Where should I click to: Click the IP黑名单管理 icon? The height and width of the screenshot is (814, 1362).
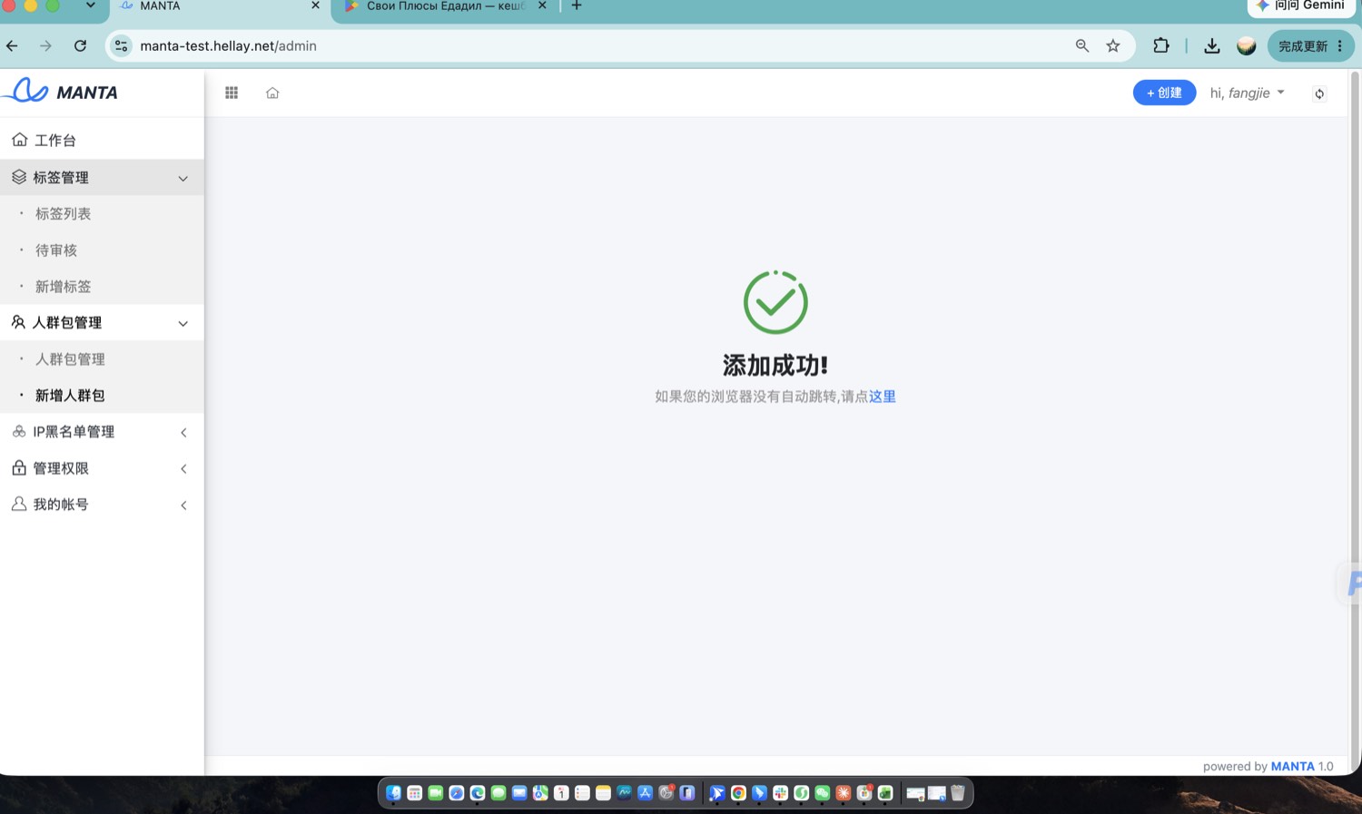click(x=19, y=431)
